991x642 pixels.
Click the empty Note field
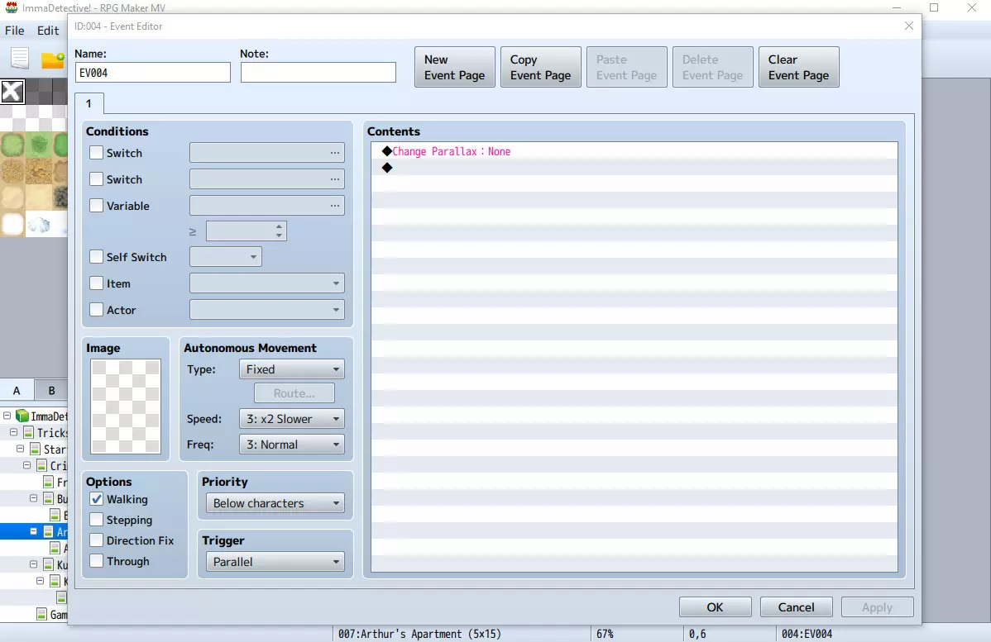pos(318,73)
